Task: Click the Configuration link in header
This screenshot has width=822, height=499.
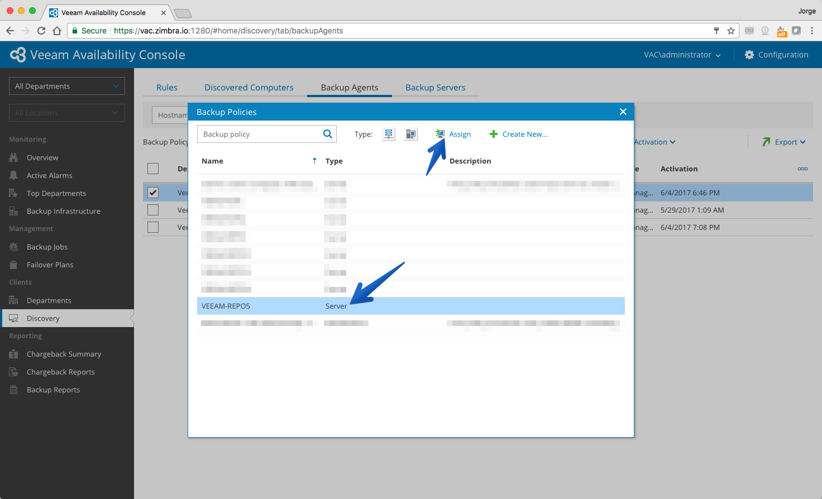Action: (x=783, y=55)
